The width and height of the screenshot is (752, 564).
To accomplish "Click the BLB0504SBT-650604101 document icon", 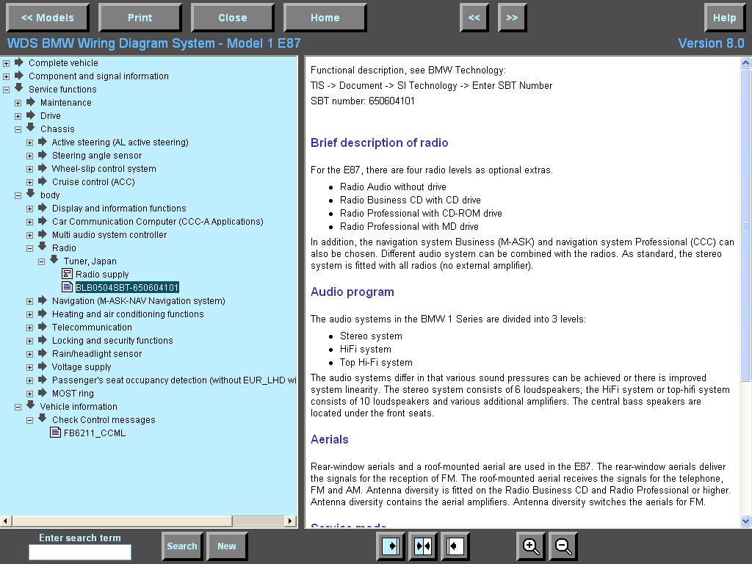I will click(x=67, y=287).
